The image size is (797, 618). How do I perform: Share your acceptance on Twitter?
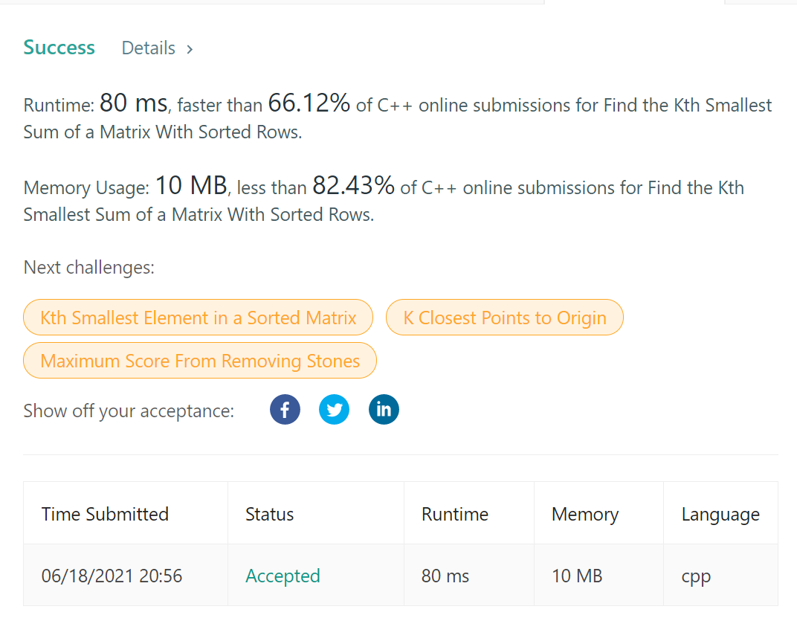334,409
